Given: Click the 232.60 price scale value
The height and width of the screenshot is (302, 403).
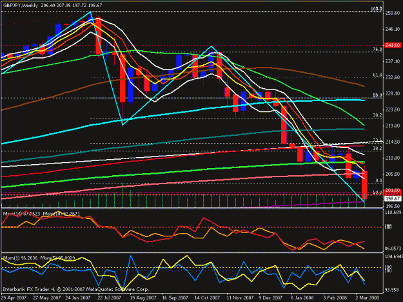Looking at the screenshot, I should point(393,77).
